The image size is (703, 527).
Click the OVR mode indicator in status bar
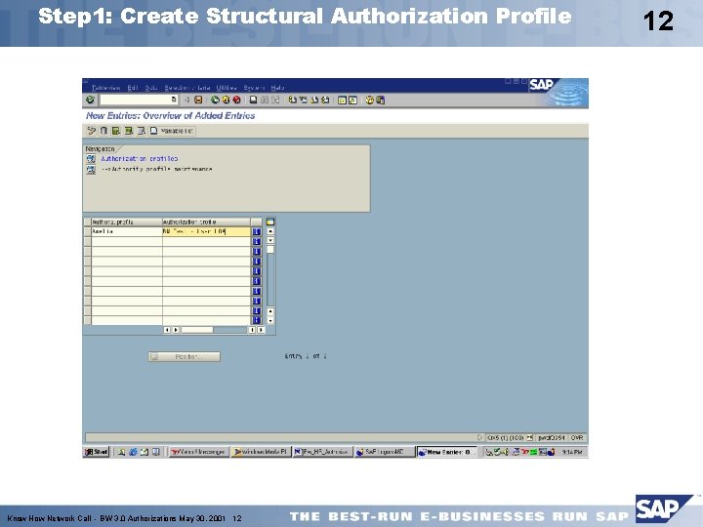577,437
